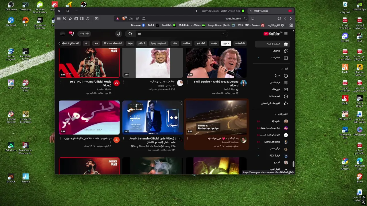Open Restream bookmark
The height and width of the screenshot is (206, 367).
pyautogui.click(x=138, y=25)
